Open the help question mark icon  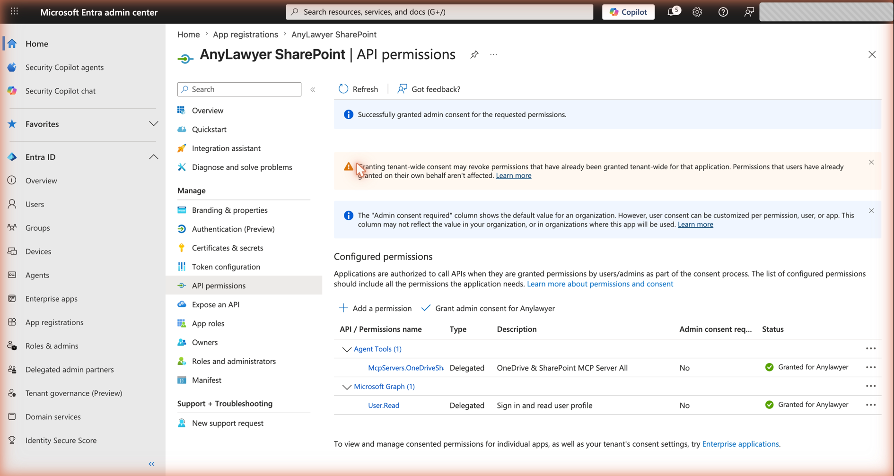point(723,12)
